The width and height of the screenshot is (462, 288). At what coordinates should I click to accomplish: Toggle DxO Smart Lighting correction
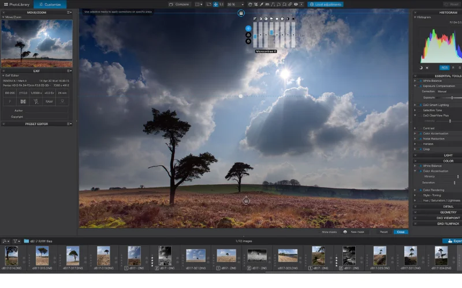click(x=420, y=105)
